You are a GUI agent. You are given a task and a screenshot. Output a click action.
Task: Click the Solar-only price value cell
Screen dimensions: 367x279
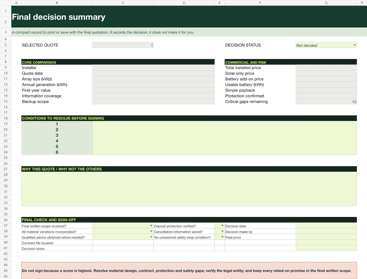326,73
